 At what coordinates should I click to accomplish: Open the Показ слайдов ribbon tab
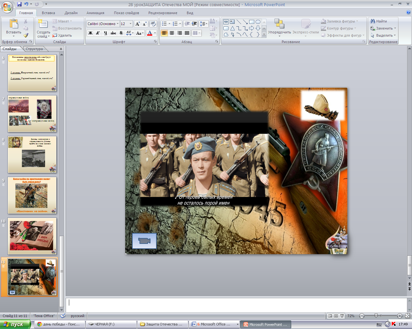[x=126, y=13]
